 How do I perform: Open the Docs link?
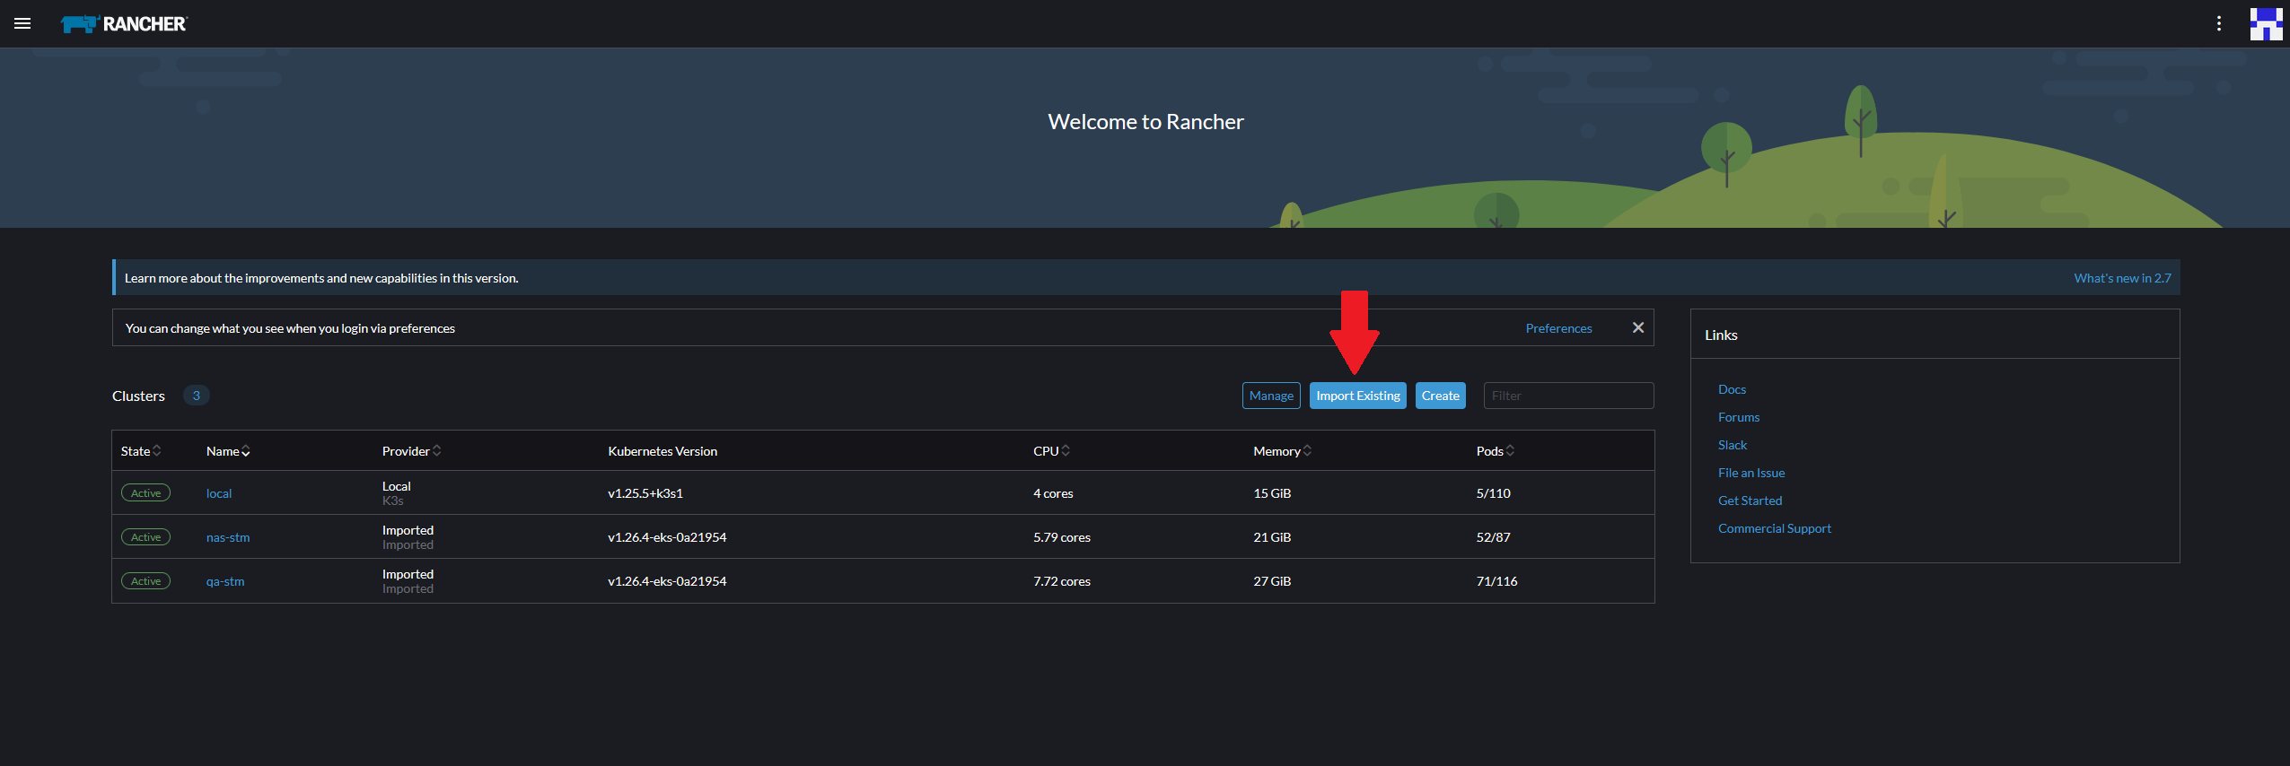(x=1732, y=389)
